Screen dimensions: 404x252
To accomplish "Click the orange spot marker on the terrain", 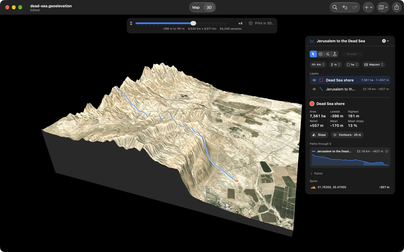I will (x=237, y=181).
